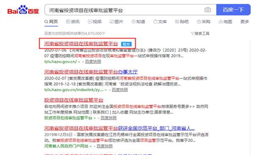Switch to the 视频 tab
Screen dimensions: 253x155
point(95,22)
